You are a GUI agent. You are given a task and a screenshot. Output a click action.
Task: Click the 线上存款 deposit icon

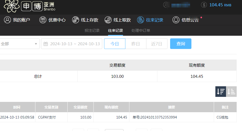(x=76, y=20)
